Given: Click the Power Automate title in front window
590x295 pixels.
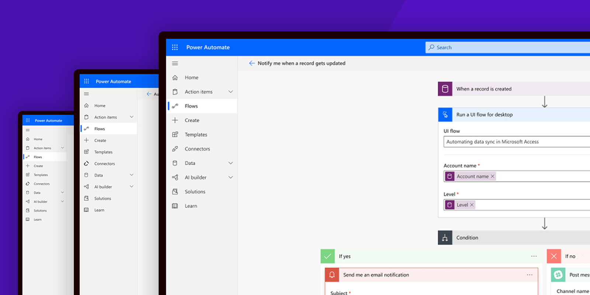Looking at the screenshot, I should click(x=208, y=47).
